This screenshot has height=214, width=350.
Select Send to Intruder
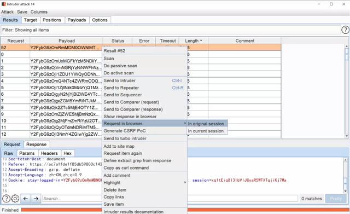(x=144, y=80)
